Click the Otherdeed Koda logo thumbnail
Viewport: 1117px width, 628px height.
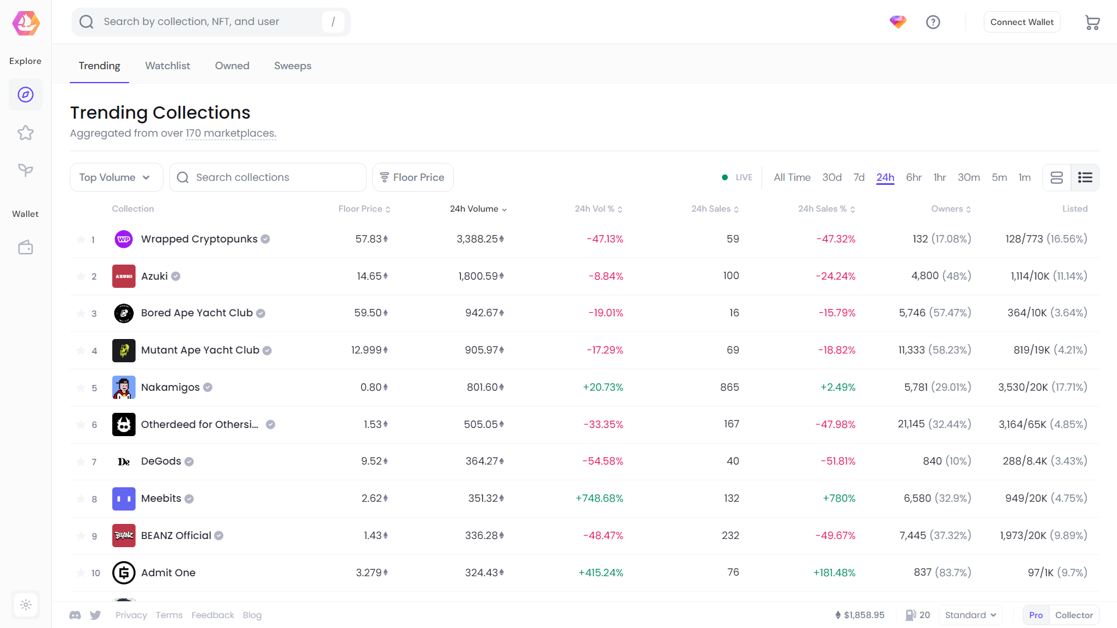(123, 424)
